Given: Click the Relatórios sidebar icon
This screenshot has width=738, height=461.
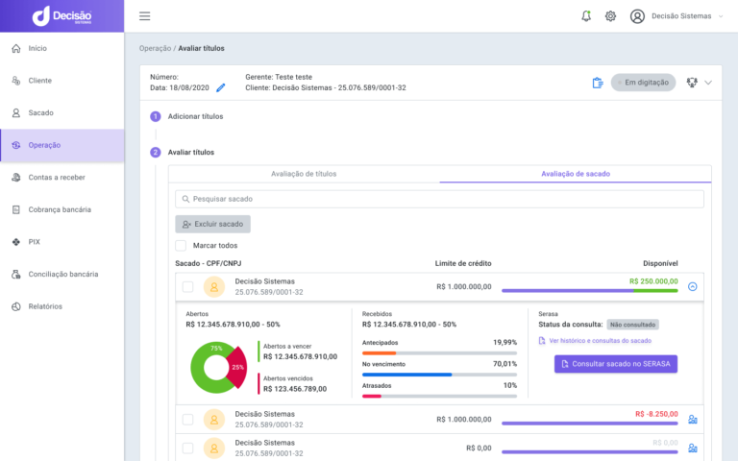Looking at the screenshot, I should [16, 306].
